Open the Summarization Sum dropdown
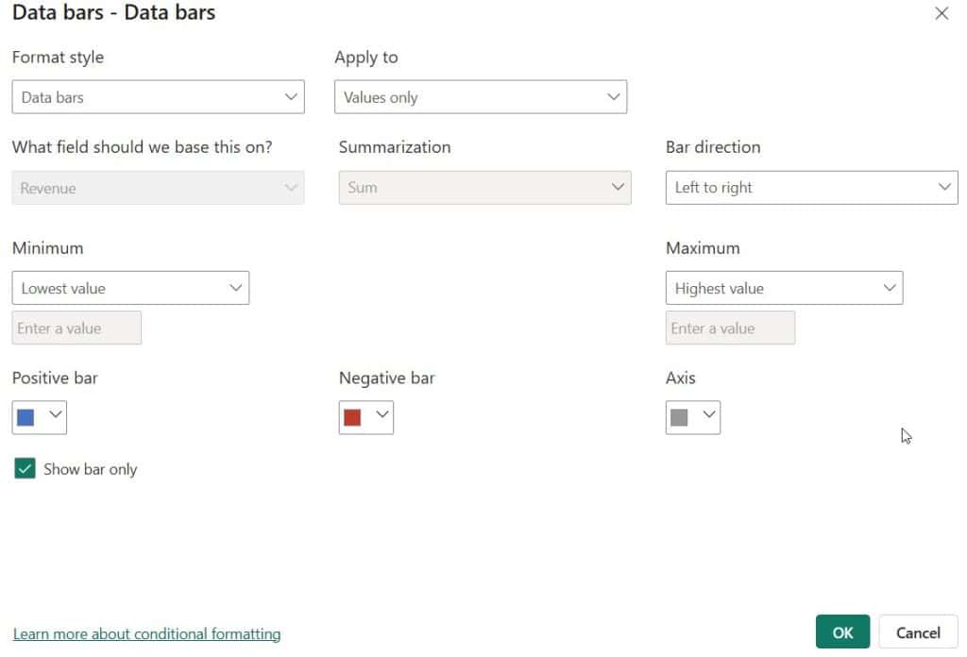The width and height of the screenshot is (967, 657). (484, 187)
